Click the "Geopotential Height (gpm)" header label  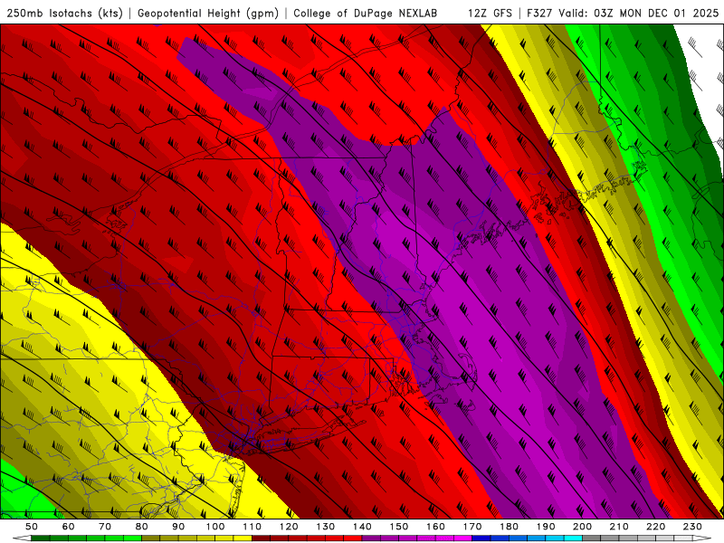tap(208, 14)
